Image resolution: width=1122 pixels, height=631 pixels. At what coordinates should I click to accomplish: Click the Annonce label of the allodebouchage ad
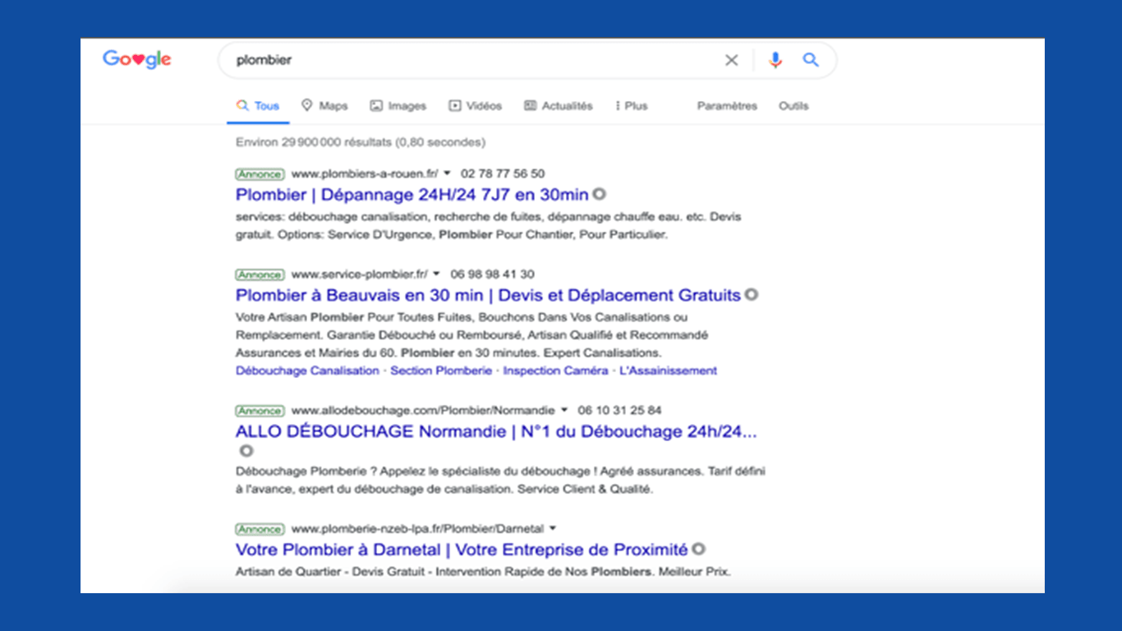pyautogui.click(x=260, y=410)
